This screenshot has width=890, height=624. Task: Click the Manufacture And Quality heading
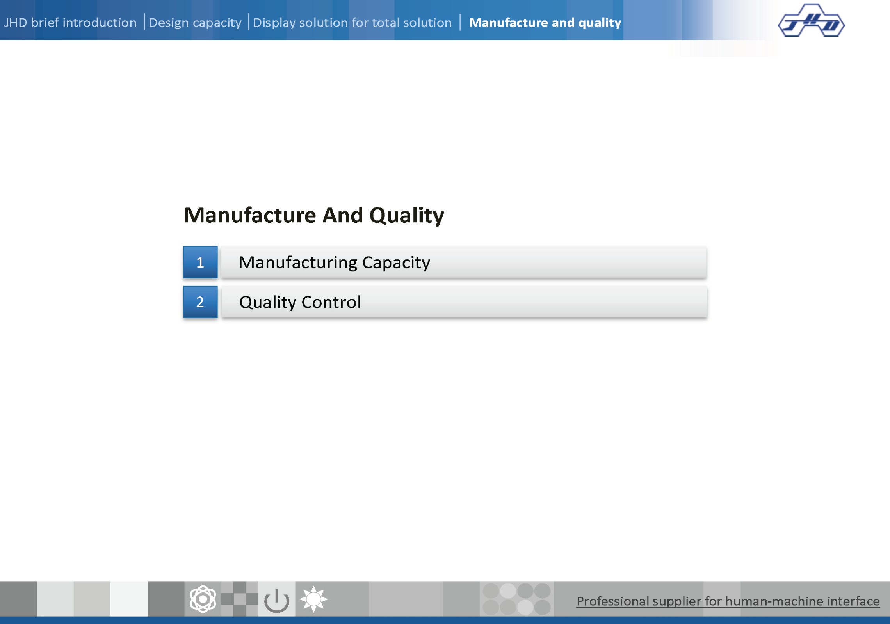pos(314,215)
